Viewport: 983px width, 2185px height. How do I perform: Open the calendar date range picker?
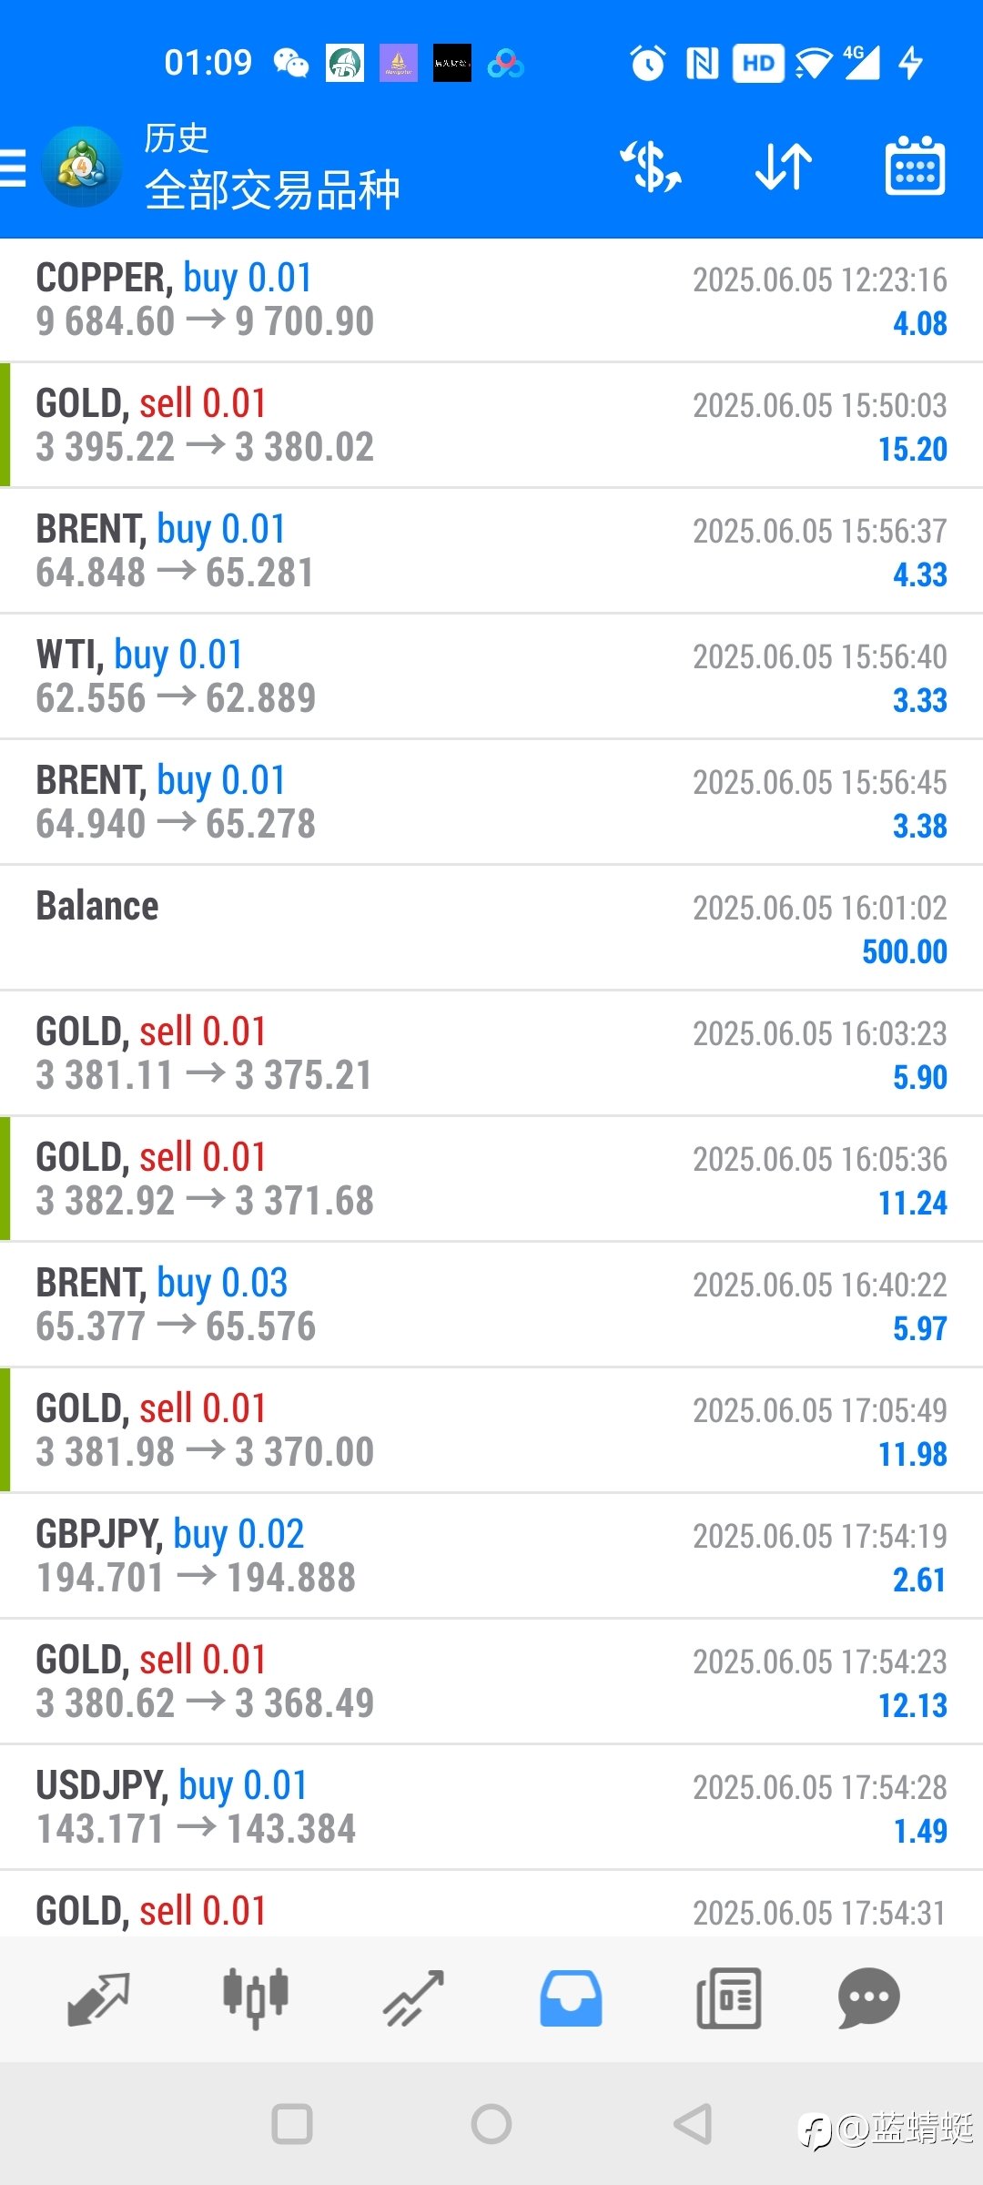tap(915, 166)
